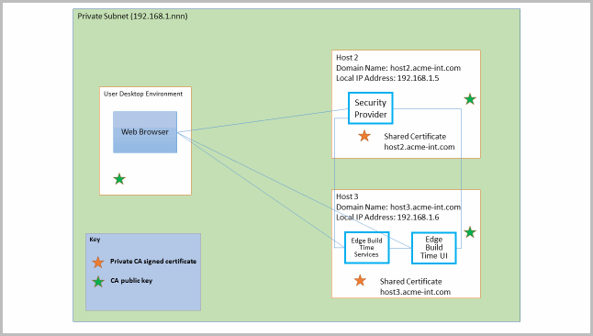Click the host2.acme-int.com domain name line

398,68
